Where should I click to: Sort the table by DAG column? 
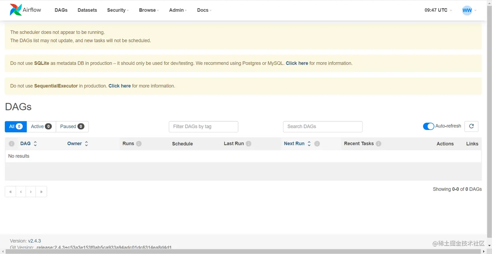tap(29, 143)
